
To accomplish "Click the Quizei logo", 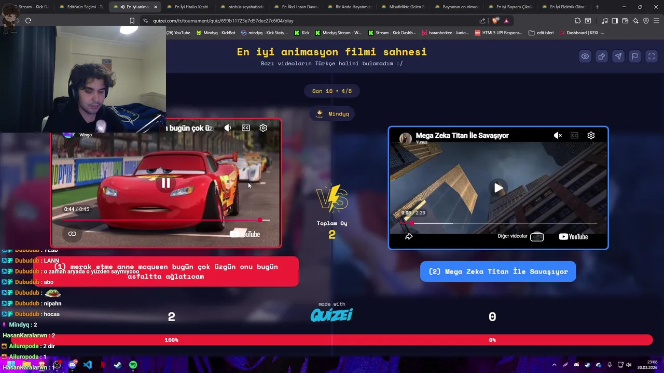I will (331, 314).
